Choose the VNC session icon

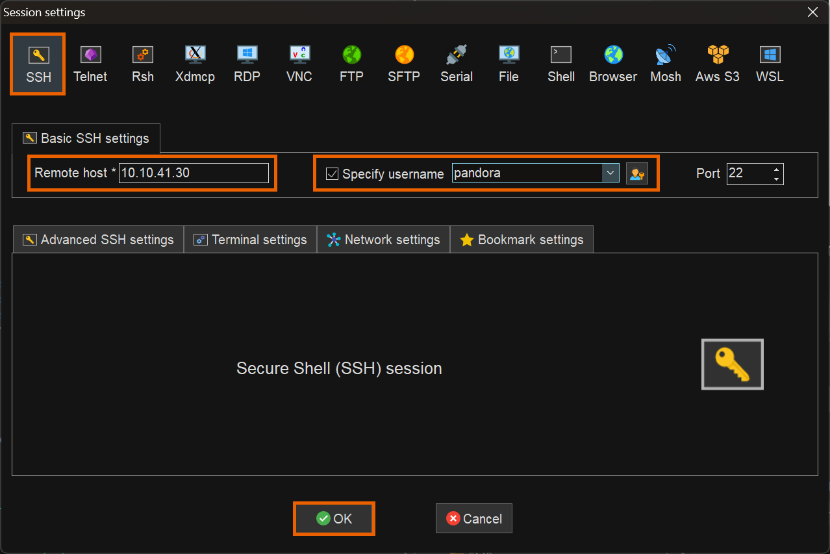click(299, 64)
